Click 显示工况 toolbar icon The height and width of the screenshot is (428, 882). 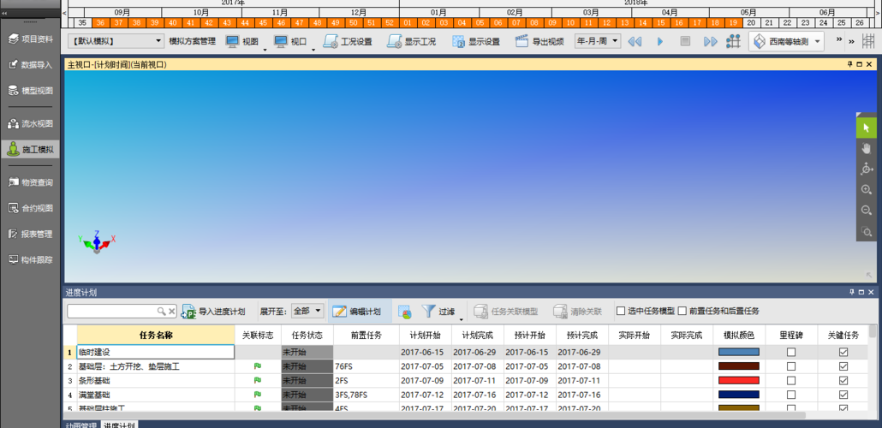pyautogui.click(x=411, y=41)
